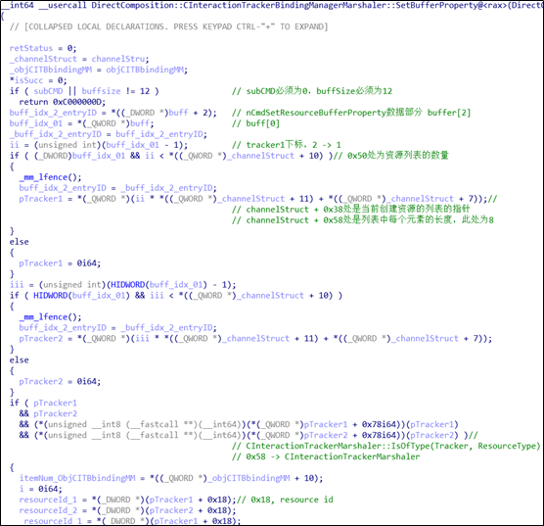Click the 'return 0xC000000D;' statement
Screen dimensions: 544x526
63,102
